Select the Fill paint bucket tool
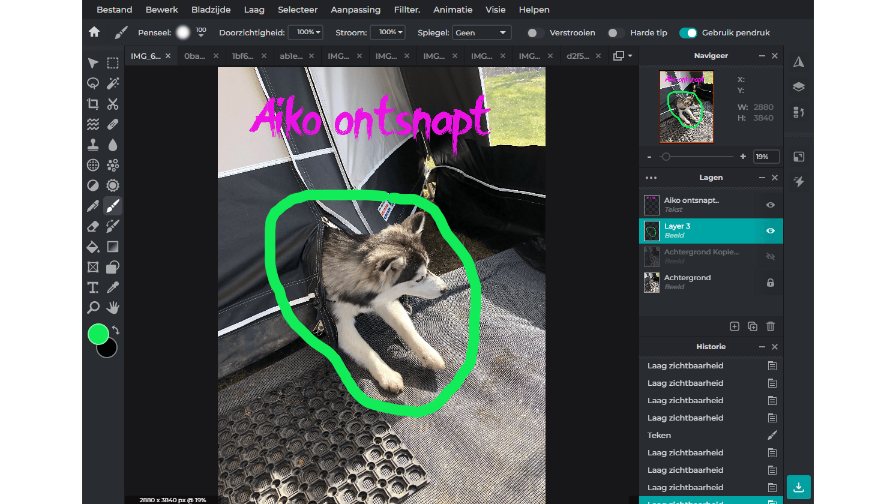 coord(93,247)
